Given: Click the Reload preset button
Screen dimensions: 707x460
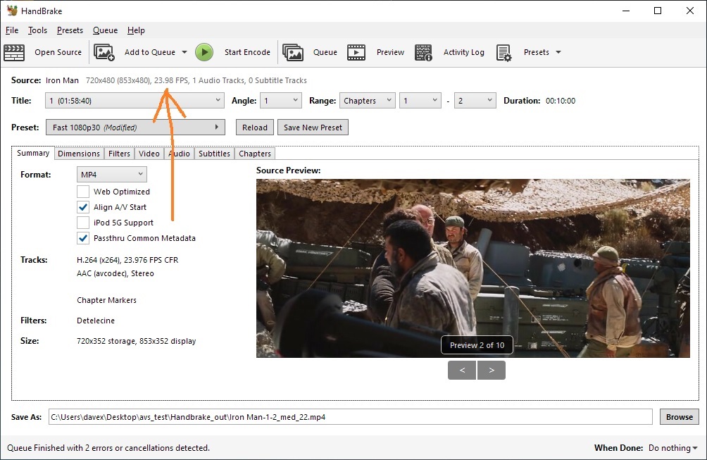Looking at the screenshot, I should (x=255, y=128).
